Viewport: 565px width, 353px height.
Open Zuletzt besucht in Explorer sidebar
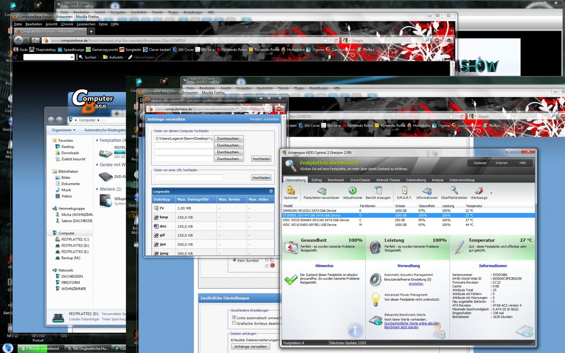point(73,159)
